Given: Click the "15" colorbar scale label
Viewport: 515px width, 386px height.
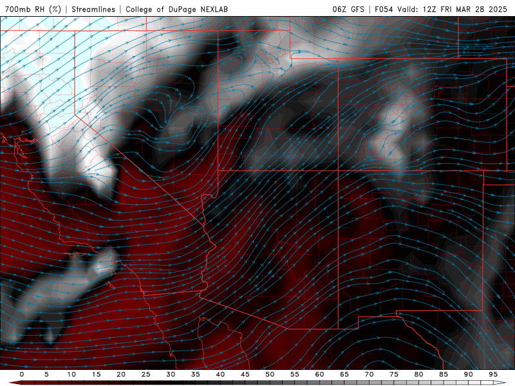Looking at the screenshot, I should (x=96, y=374).
